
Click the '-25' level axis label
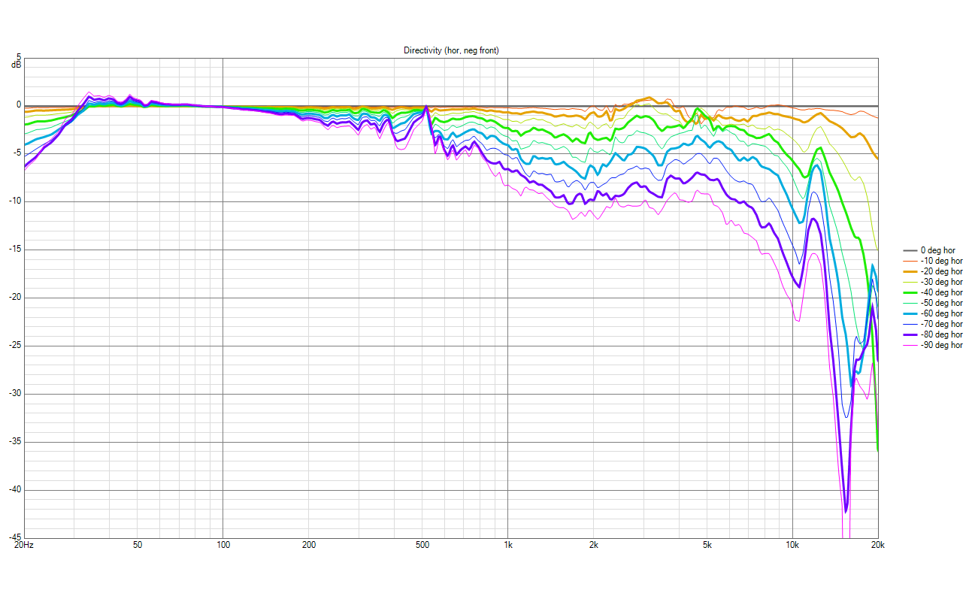coord(15,346)
